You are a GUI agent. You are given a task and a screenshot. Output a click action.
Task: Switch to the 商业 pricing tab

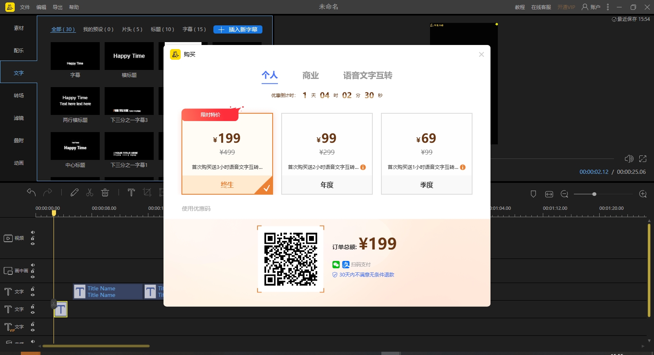coord(310,75)
